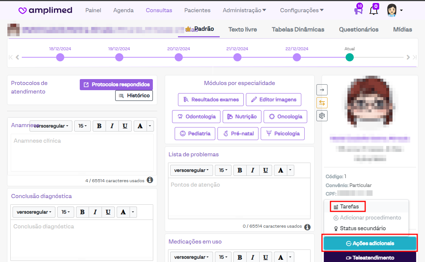Open font family dropdown in Lista de problemas
This screenshot has width=425, height=262.
(191, 170)
